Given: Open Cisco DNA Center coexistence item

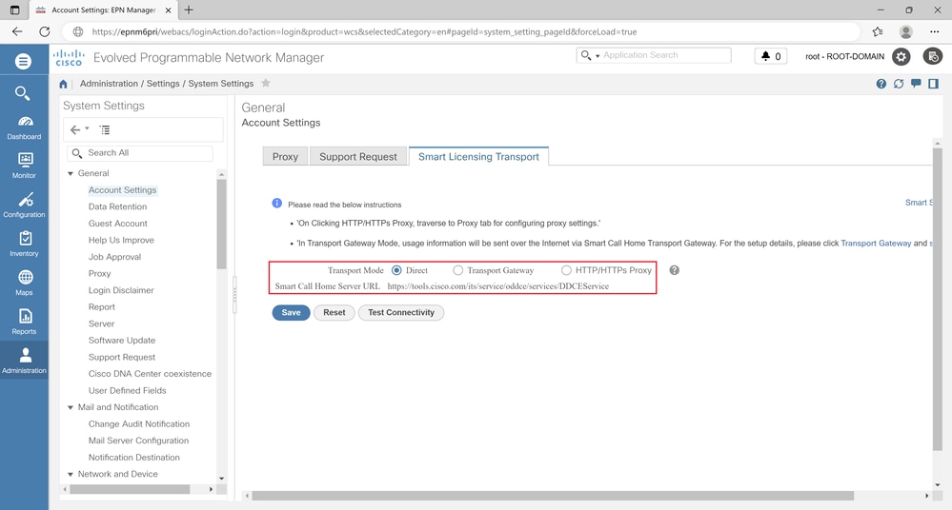Looking at the screenshot, I should [150, 374].
